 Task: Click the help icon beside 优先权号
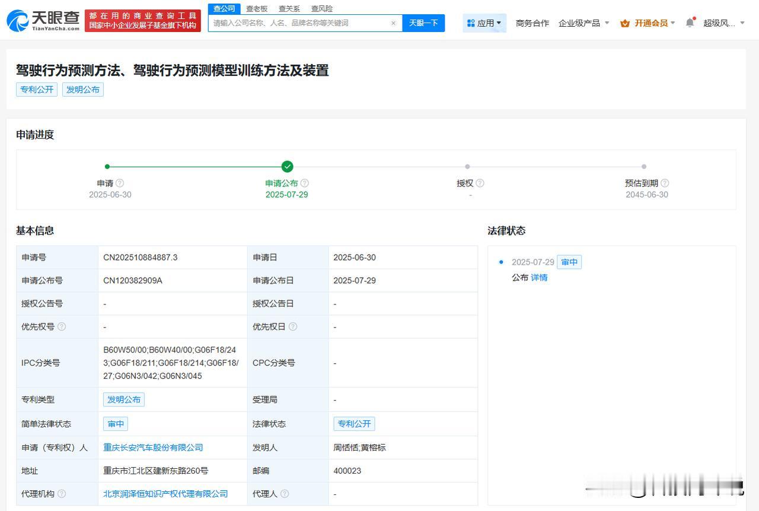62,326
